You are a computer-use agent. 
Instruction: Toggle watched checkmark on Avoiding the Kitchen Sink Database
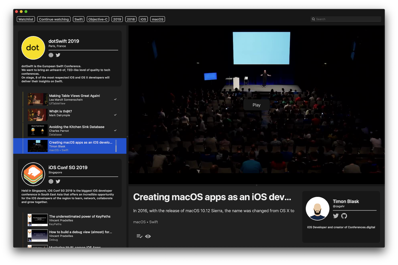tap(115, 130)
